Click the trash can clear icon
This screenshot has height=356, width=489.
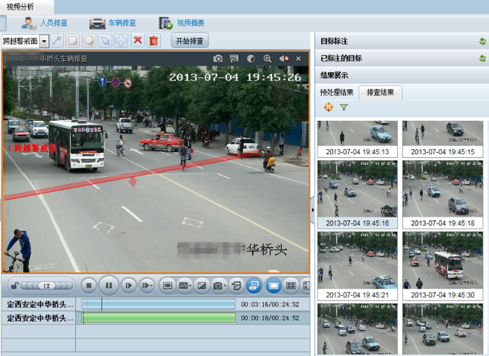(x=154, y=41)
